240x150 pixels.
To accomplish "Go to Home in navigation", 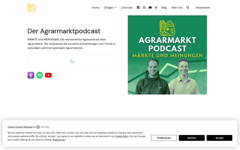I will pos(96,8).
